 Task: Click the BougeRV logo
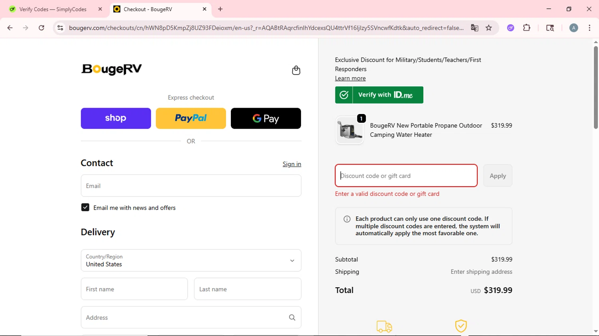[x=111, y=69]
